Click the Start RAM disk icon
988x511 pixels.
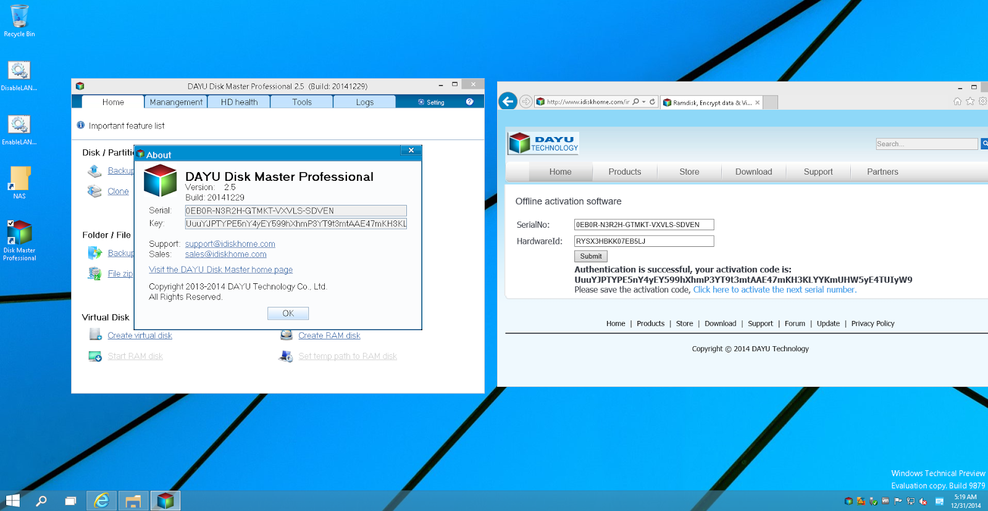click(x=95, y=356)
